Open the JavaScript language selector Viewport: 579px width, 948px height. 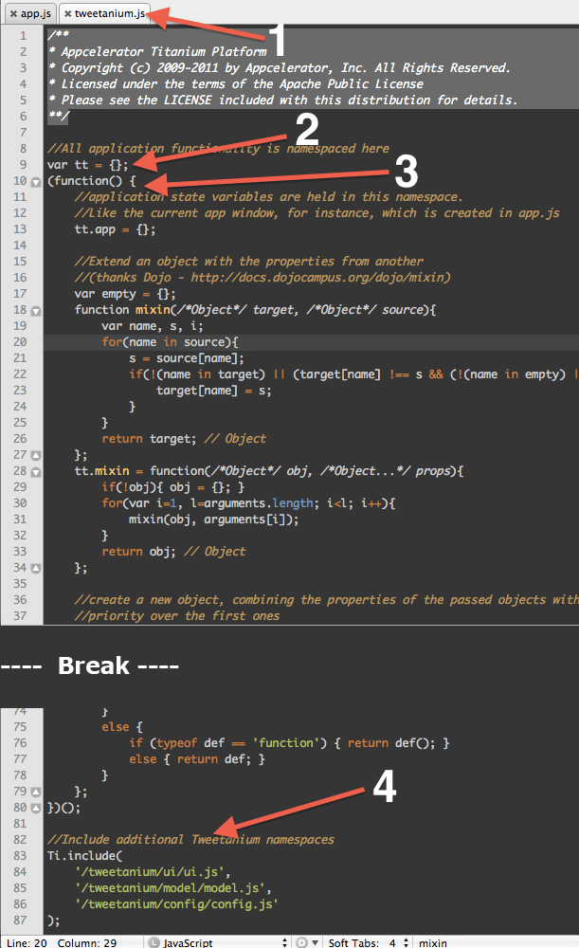point(218,942)
